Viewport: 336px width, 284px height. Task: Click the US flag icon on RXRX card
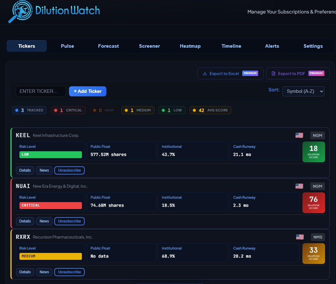coord(300,237)
